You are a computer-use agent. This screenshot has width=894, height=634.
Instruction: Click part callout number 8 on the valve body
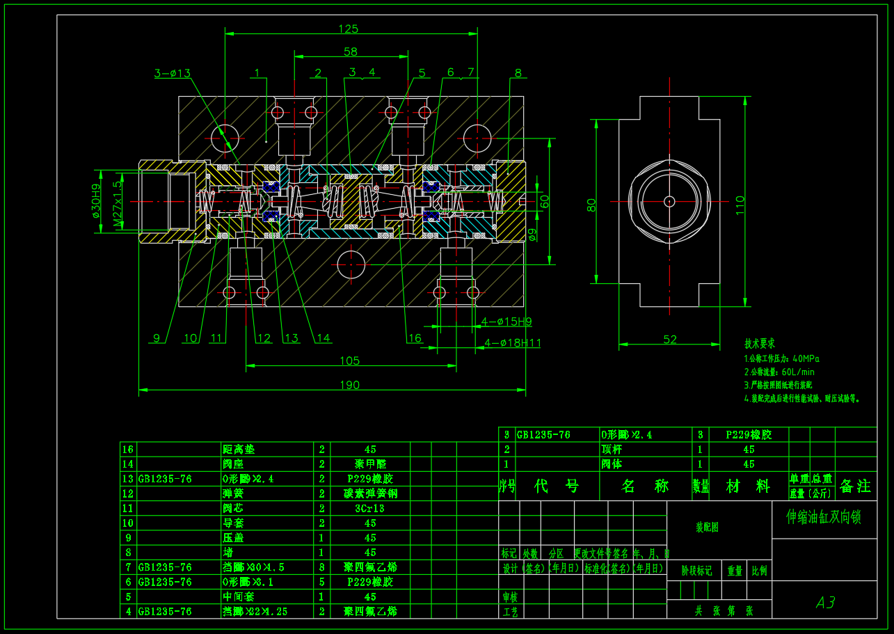(x=517, y=72)
